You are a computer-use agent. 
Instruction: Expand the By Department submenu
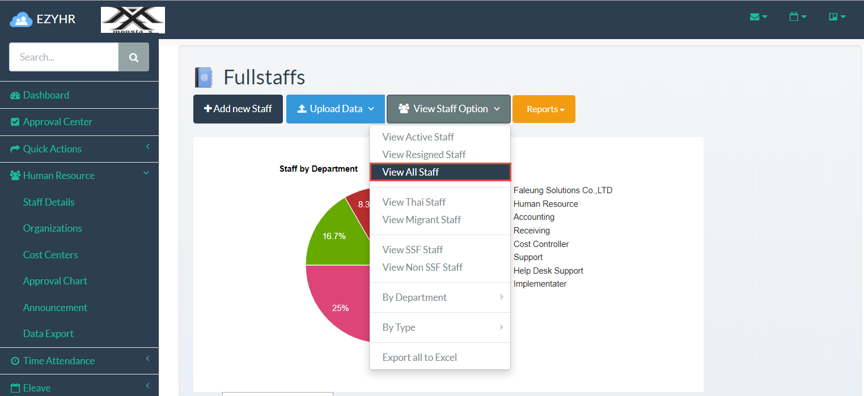click(415, 297)
